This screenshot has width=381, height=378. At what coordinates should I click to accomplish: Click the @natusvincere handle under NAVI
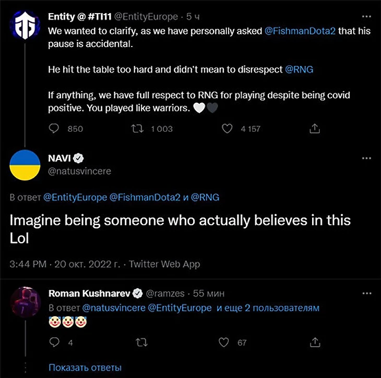(79, 171)
